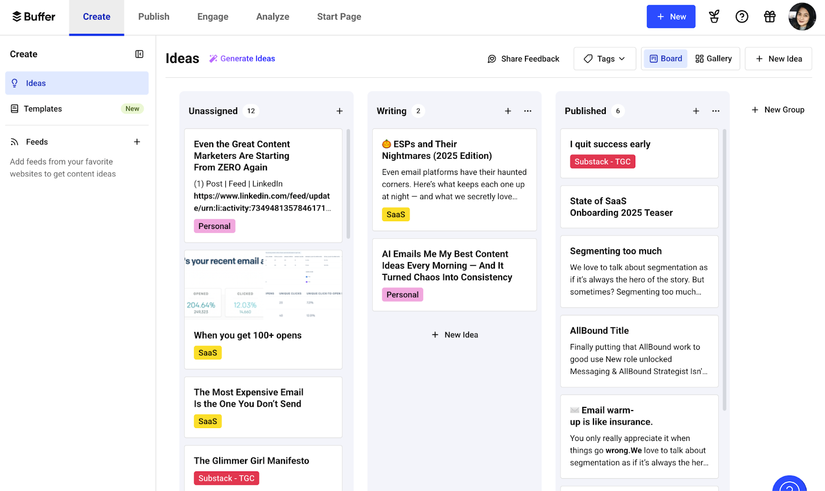The image size is (825, 491).
Task: Open the email stats thumbnail image
Action: 263,285
